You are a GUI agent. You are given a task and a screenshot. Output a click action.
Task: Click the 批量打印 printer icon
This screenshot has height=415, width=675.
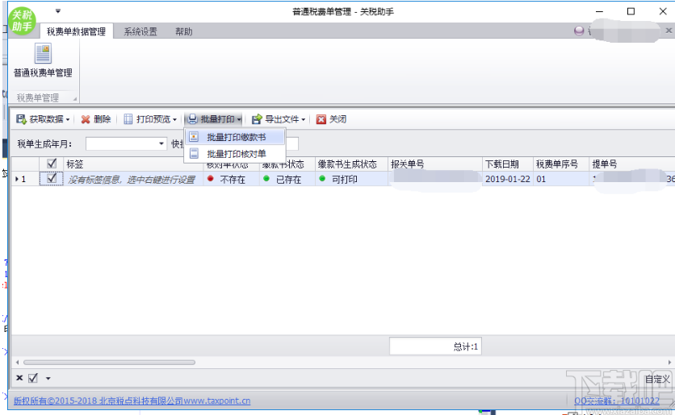pos(192,119)
